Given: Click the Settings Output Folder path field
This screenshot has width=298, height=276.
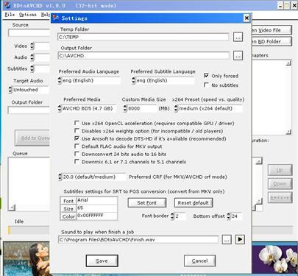Looking at the screenshot, I should 143,56.
